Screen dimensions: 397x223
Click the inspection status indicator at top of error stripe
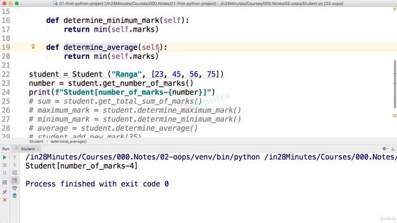click(x=395, y=9)
